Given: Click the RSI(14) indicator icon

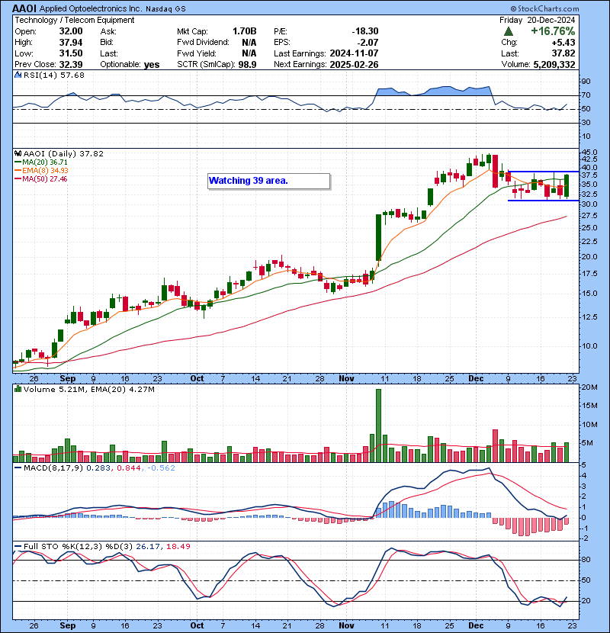Looking at the screenshot, I should coord(18,75).
